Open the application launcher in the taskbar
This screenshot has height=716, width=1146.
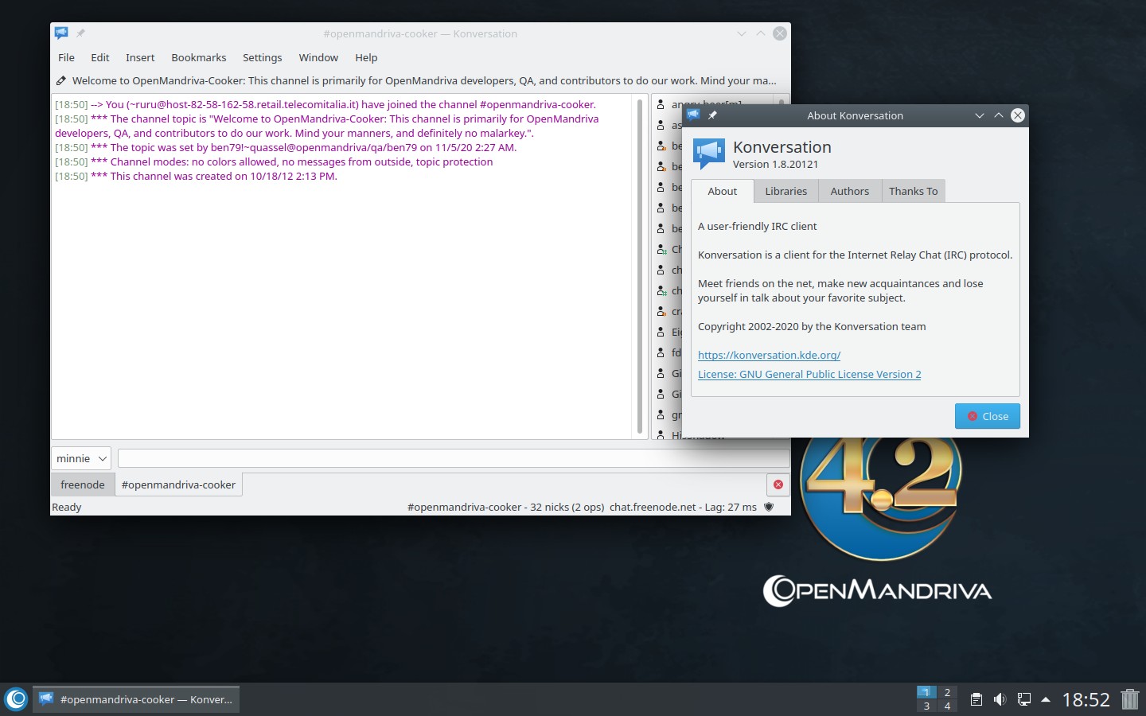pyautogui.click(x=16, y=699)
